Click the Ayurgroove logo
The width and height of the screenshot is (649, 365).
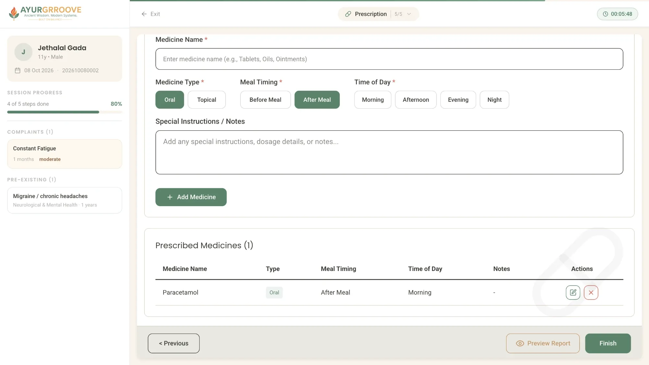point(45,13)
